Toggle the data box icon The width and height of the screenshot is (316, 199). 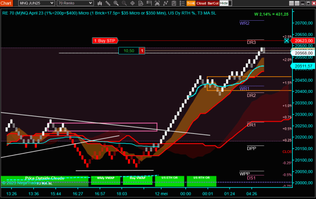click(141, 3)
